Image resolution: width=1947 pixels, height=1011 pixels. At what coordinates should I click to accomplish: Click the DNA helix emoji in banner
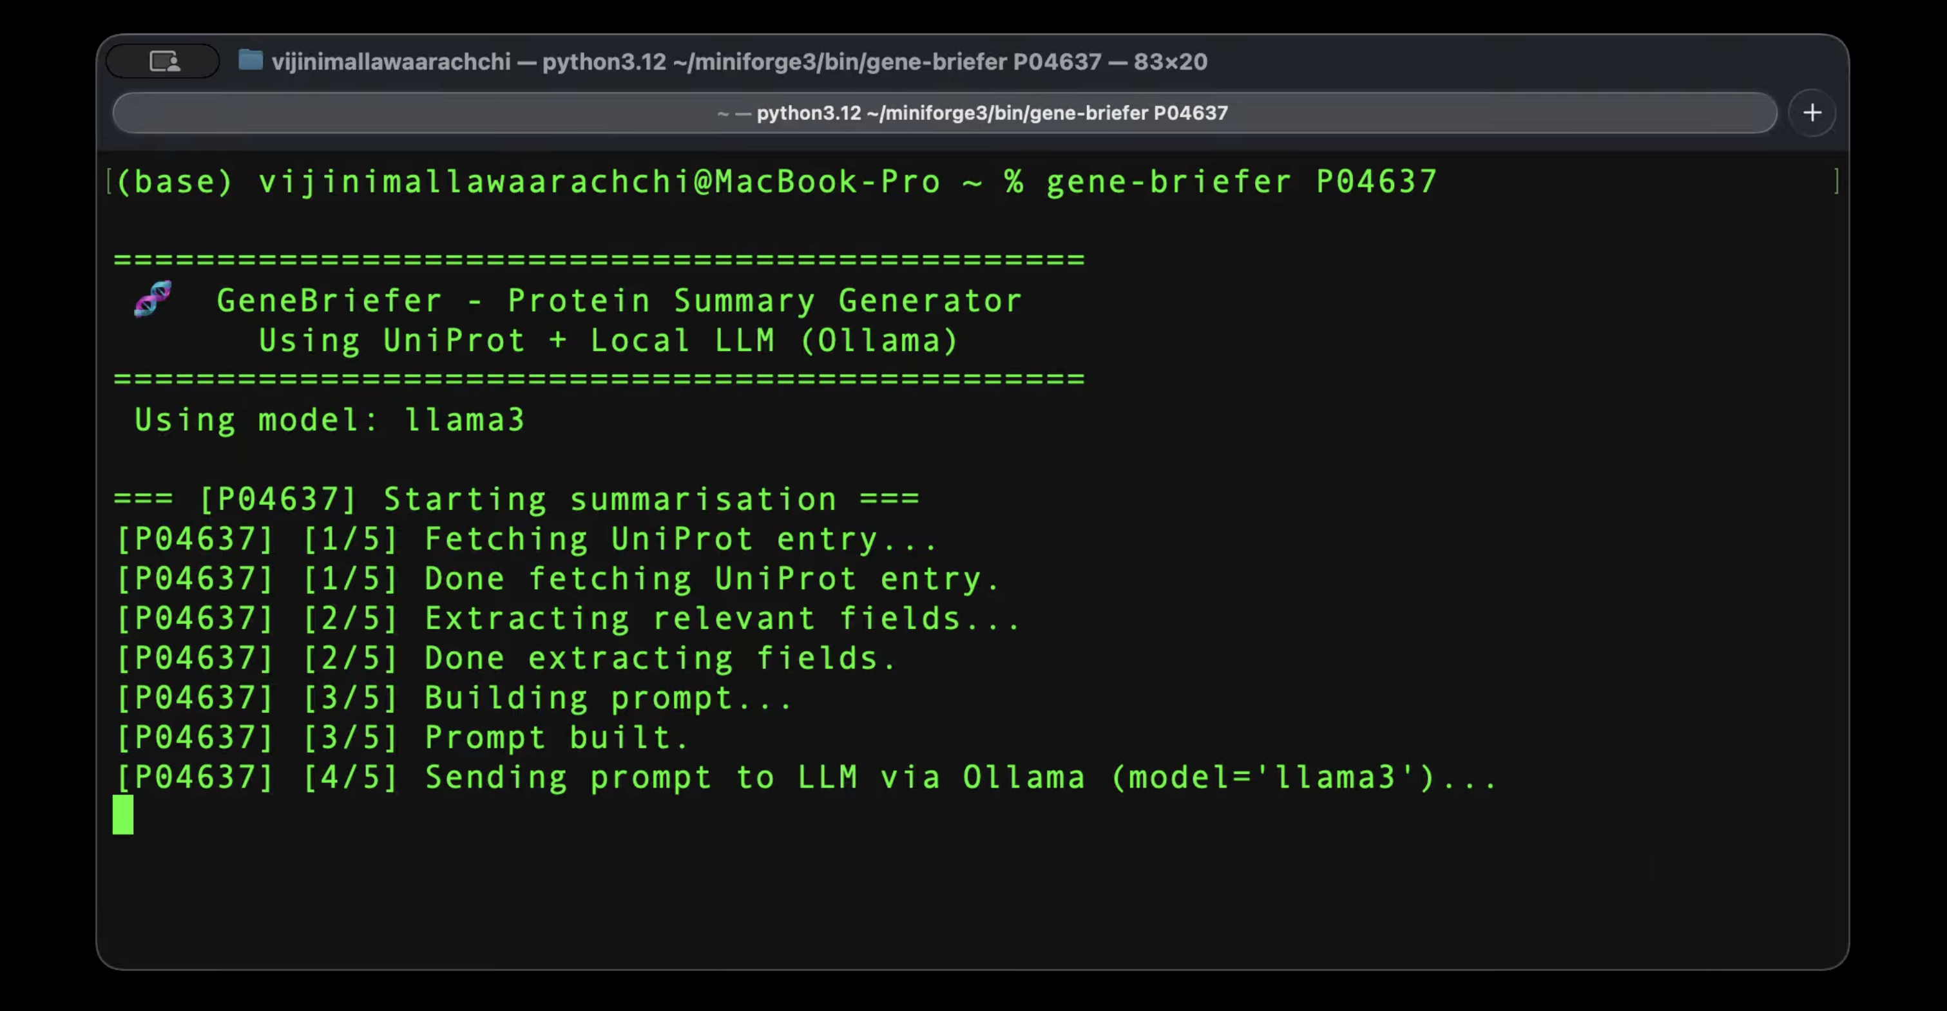pyautogui.click(x=153, y=298)
